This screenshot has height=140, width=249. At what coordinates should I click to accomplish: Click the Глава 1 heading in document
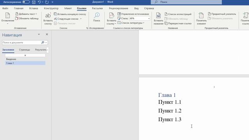click(x=167, y=95)
